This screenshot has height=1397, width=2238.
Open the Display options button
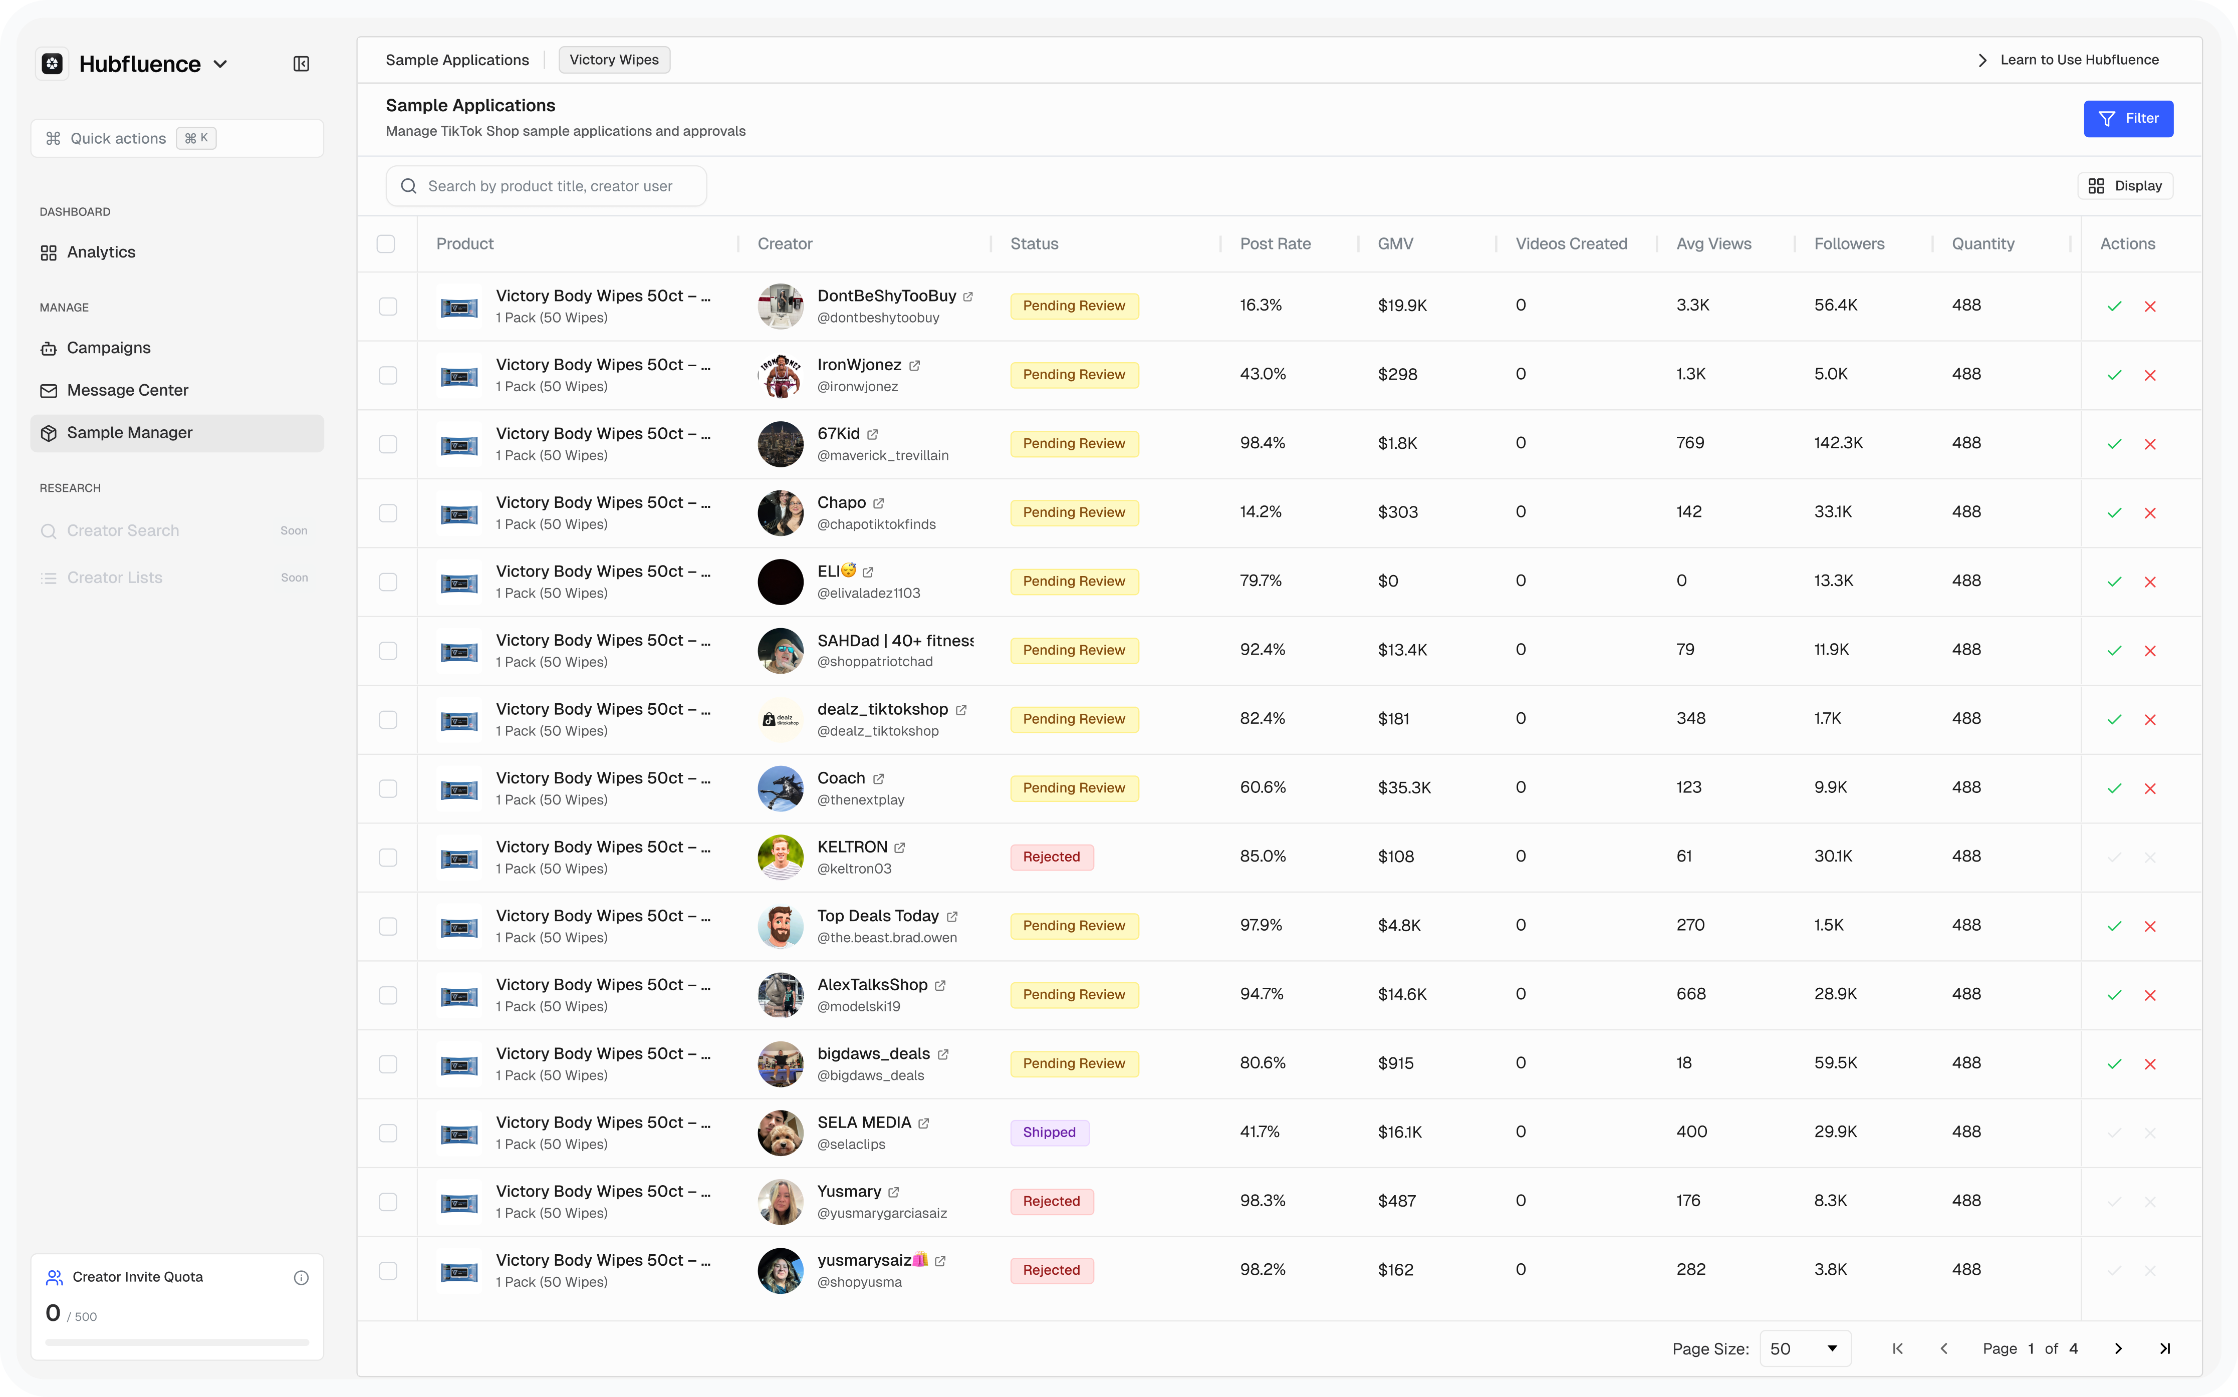click(x=2124, y=186)
